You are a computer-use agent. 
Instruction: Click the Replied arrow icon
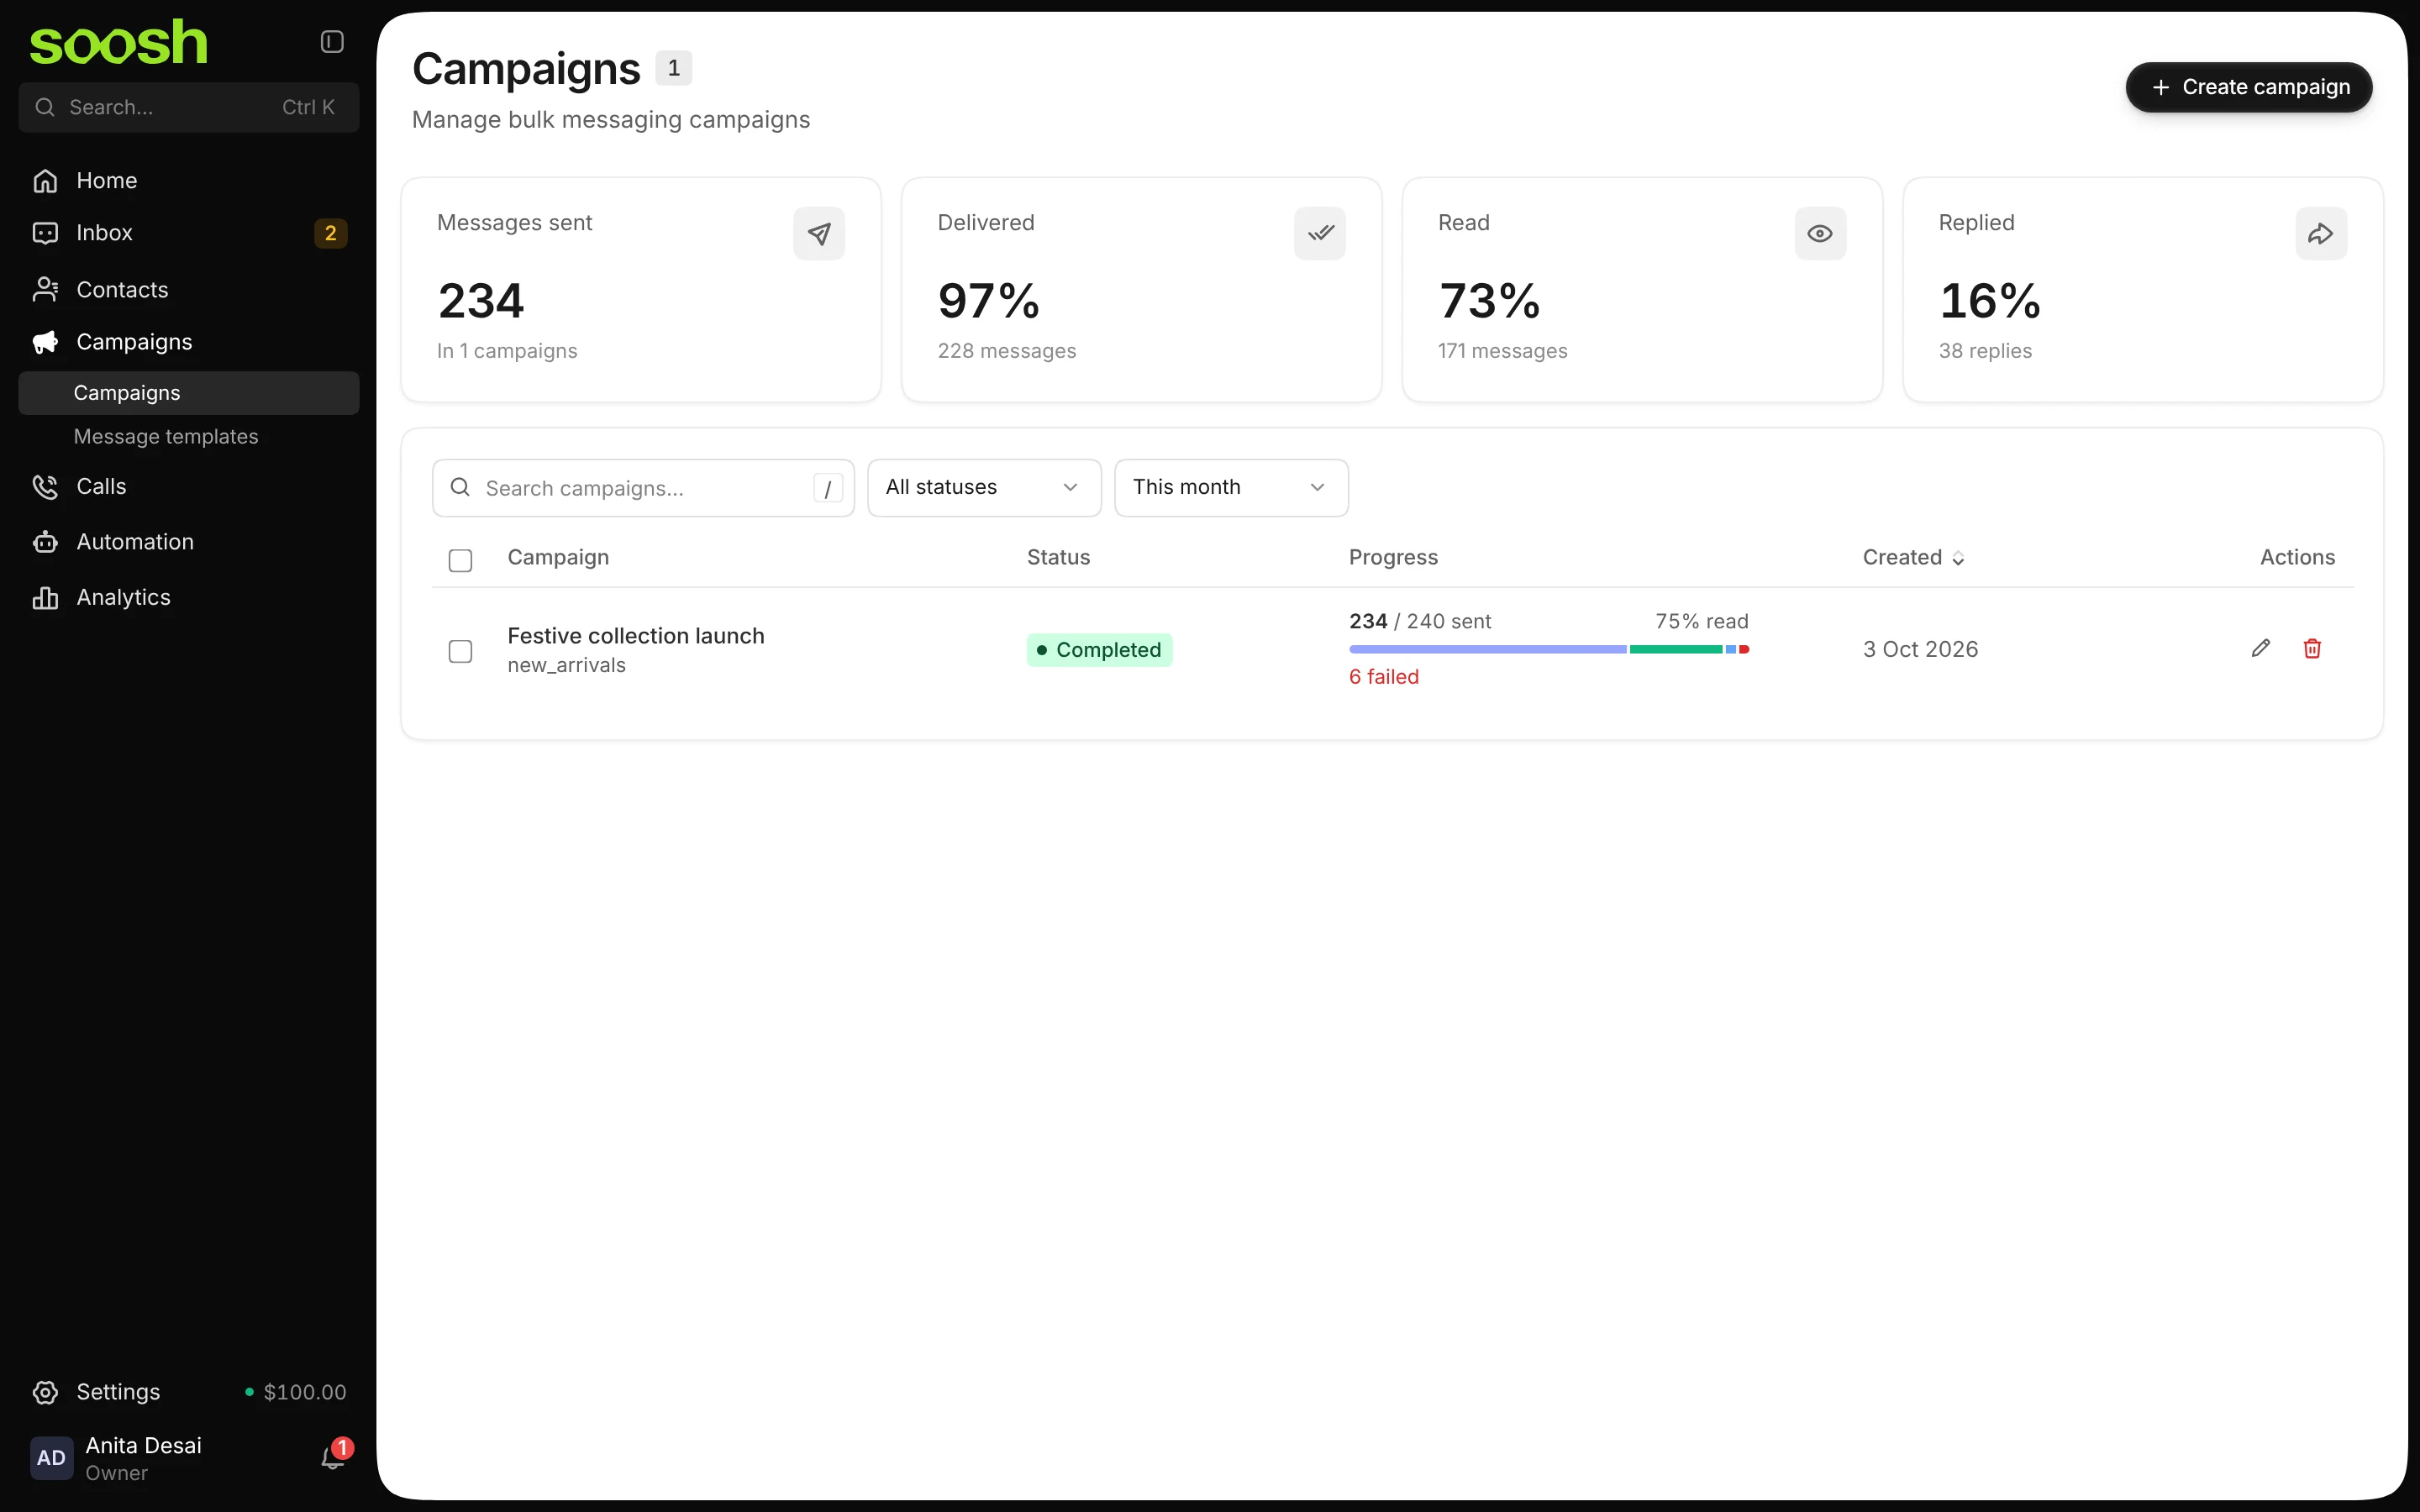2321,234
